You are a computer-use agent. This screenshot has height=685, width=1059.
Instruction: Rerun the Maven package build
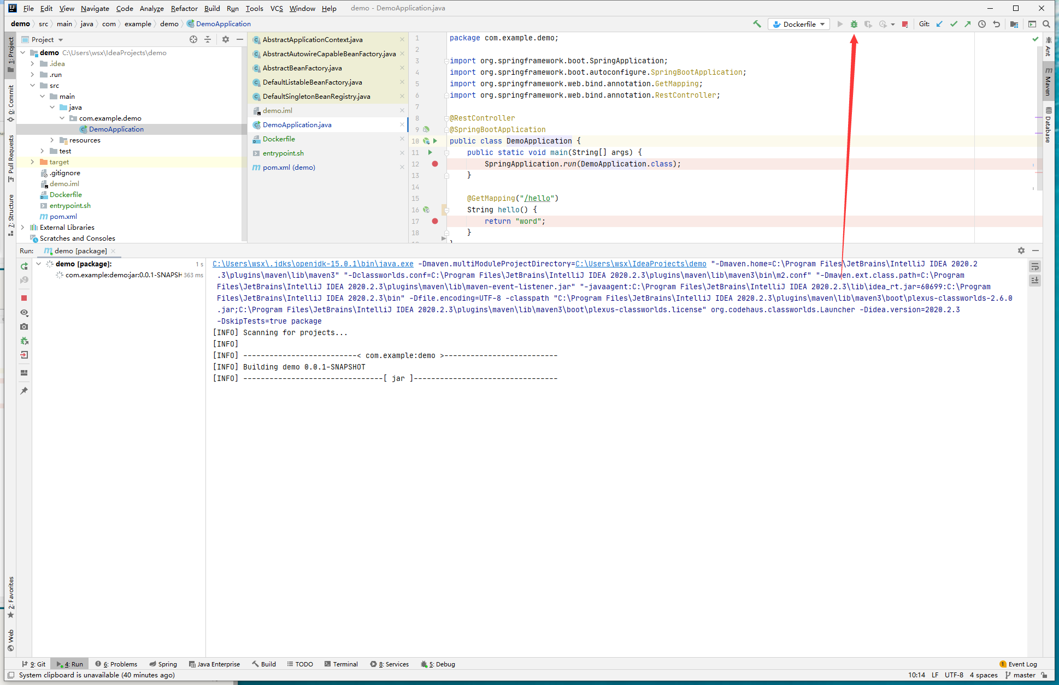click(24, 266)
